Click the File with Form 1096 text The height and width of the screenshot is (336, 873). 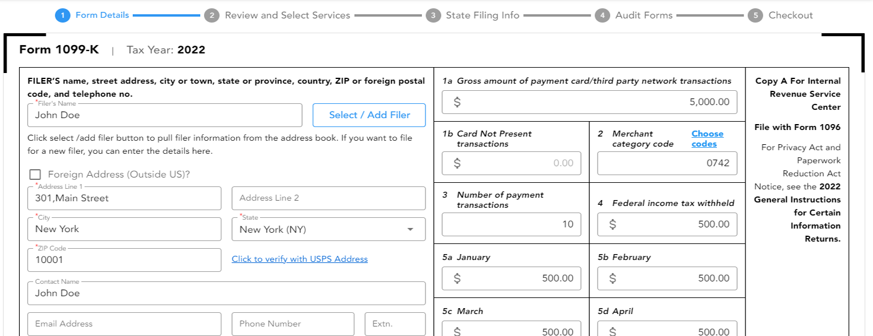(x=797, y=127)
